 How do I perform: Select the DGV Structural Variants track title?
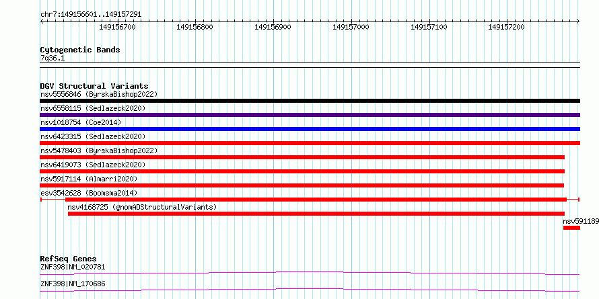94,86
